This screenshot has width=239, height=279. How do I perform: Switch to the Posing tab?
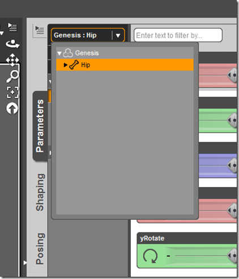(x=40, y=248)
